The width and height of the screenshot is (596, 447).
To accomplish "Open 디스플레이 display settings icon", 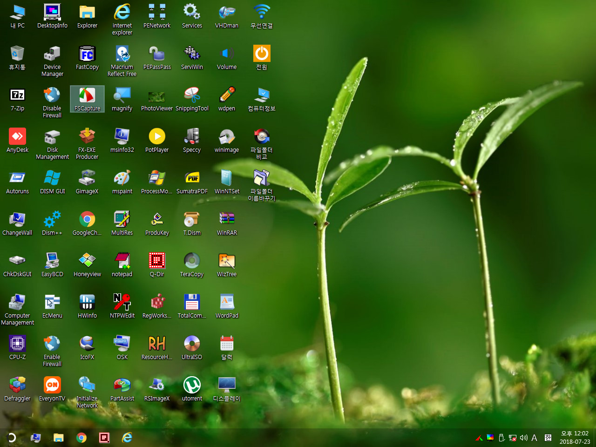I will [227, 389].
